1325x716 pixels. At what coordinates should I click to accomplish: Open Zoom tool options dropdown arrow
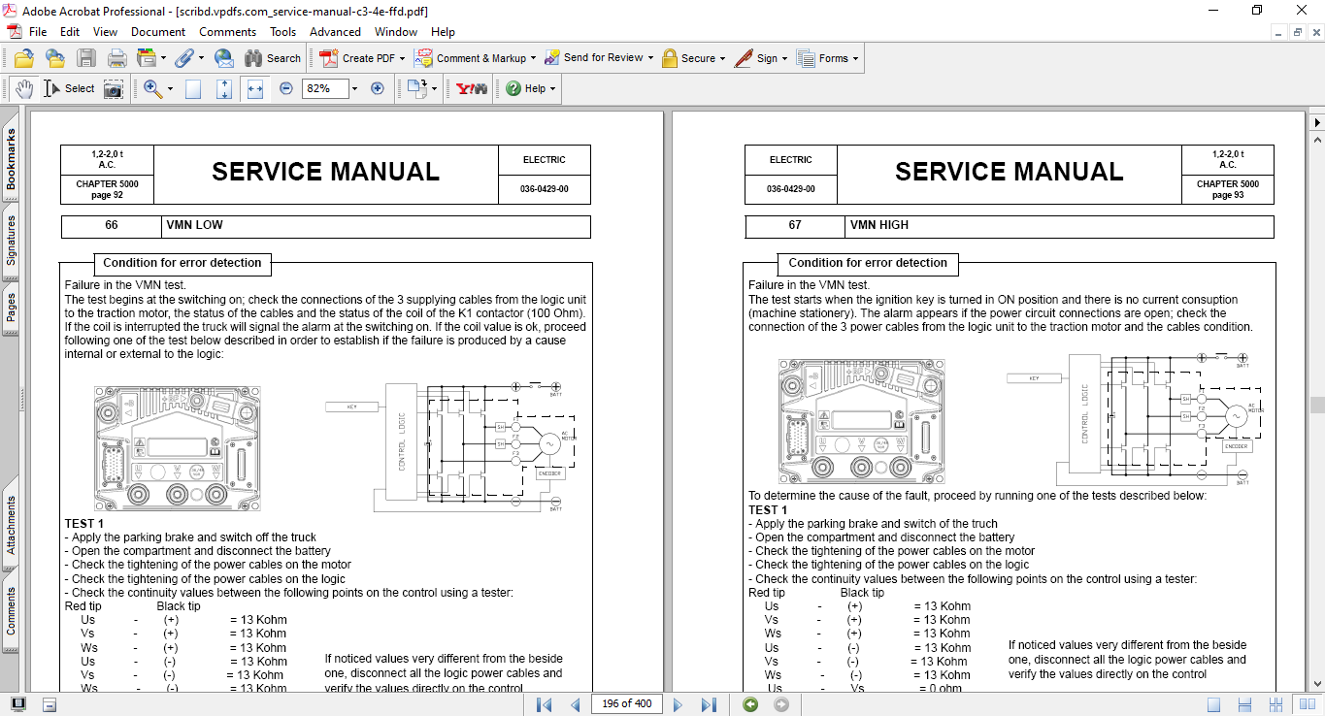(170, 88)
